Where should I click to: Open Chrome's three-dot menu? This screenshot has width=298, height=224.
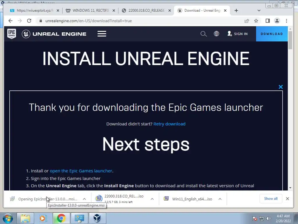click(286, 21)
